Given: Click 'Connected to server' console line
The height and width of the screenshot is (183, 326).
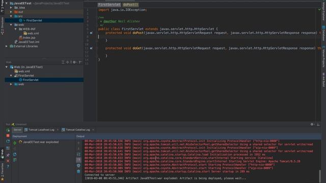Looking at the screenshot, I should [100, 175].
